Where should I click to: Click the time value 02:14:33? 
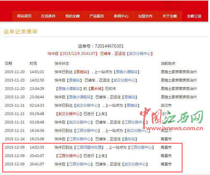37,105
